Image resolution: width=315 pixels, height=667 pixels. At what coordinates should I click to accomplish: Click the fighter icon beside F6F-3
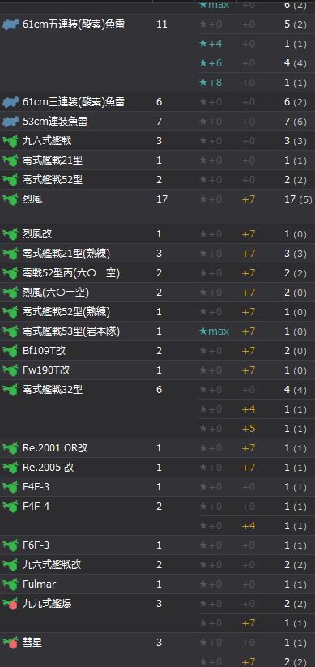[x=11, y=545]
